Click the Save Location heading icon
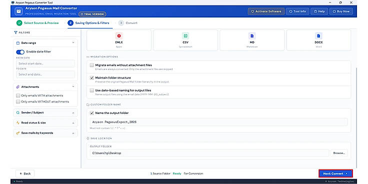Screen dimensions: 368x184 (x=88, y=138)
